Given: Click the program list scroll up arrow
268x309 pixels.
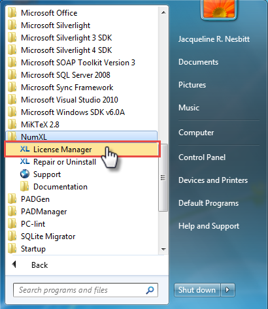Looking at the screenshot, I should (x=163, y=12).
